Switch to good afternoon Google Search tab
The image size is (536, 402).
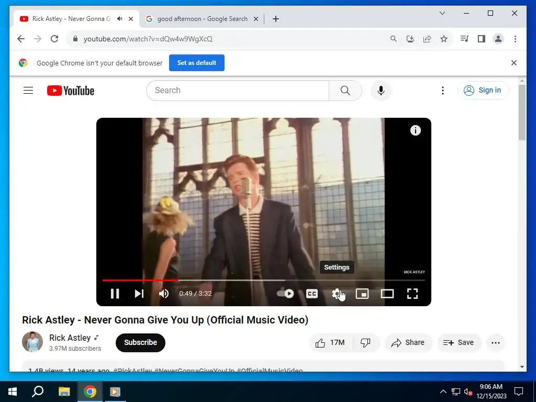point(202,19)
